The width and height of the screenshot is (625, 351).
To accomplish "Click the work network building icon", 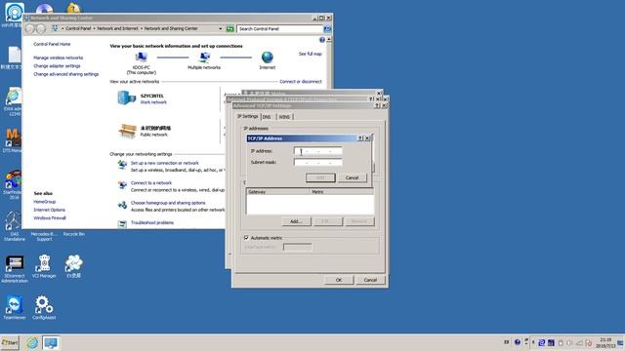I will pyautogui.click(x=126, y=97).
